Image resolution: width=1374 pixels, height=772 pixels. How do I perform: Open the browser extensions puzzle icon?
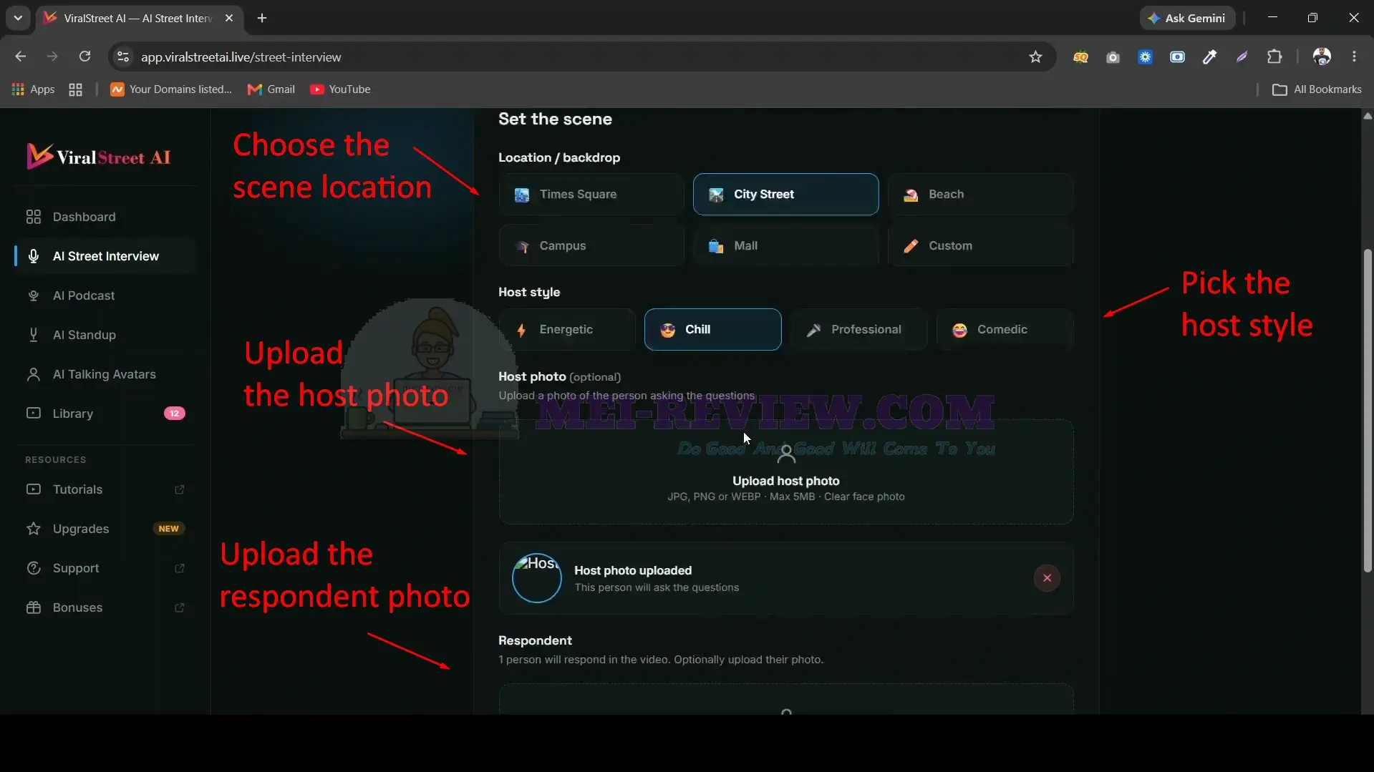pyautogui.click(x=1274, y=57)
